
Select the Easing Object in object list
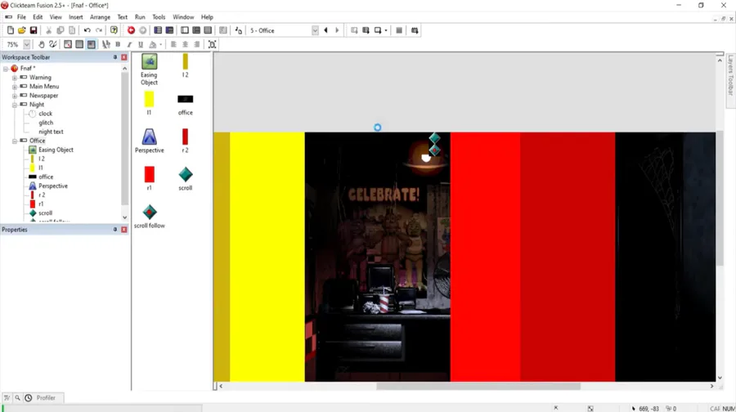(x=150, y=69)
